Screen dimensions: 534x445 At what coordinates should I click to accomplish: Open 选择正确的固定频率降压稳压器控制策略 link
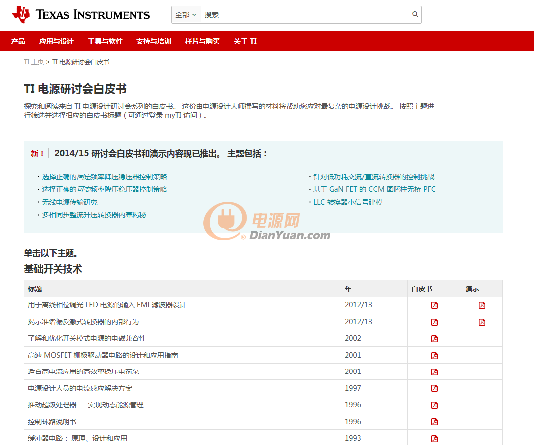(105, 177)
